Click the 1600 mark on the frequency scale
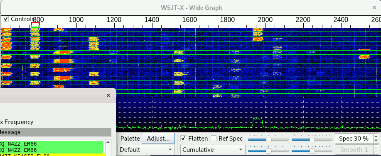 pos(190,19)
